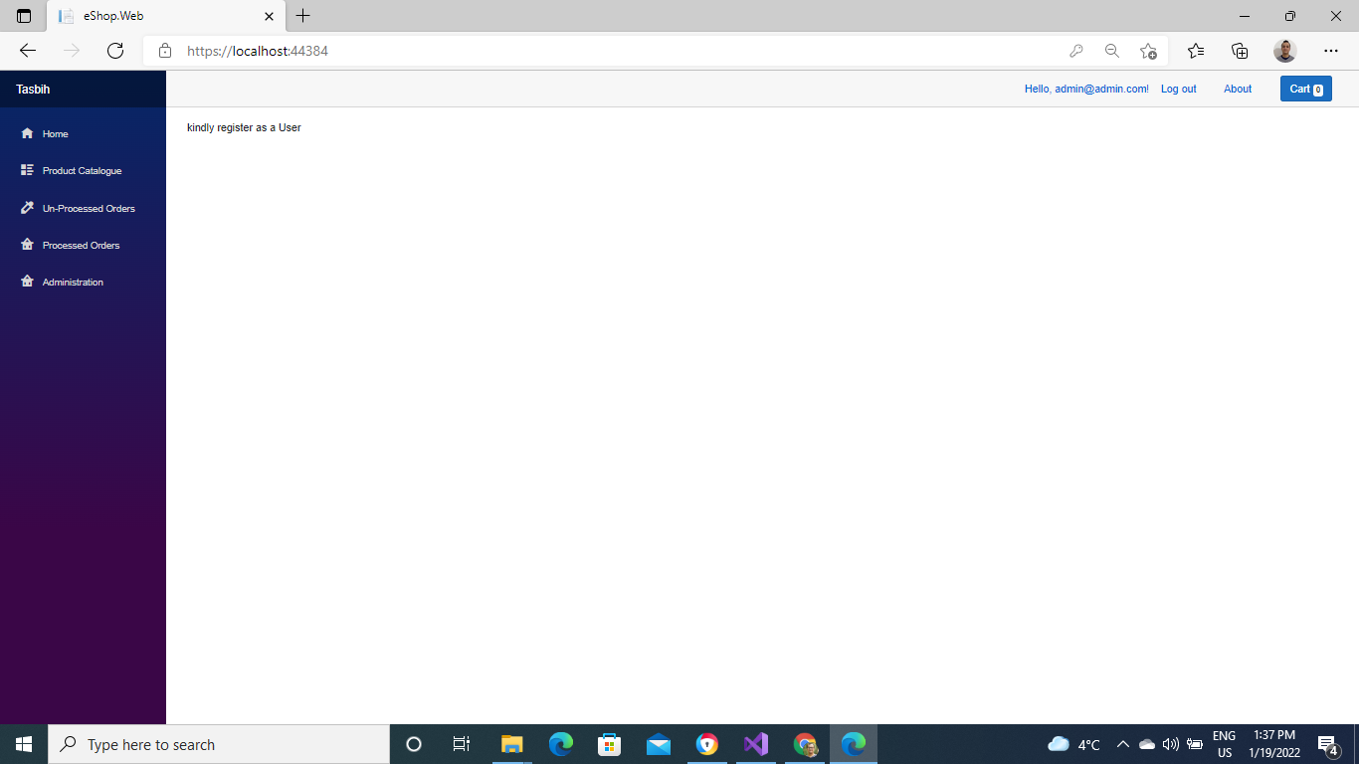Open the About page link

(x=1238, y=89)
